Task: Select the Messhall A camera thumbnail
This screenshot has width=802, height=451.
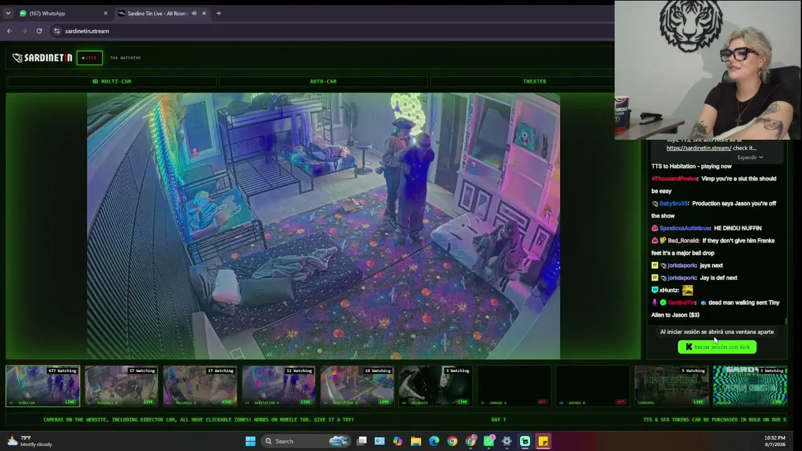Action: [x=121, y=386]
